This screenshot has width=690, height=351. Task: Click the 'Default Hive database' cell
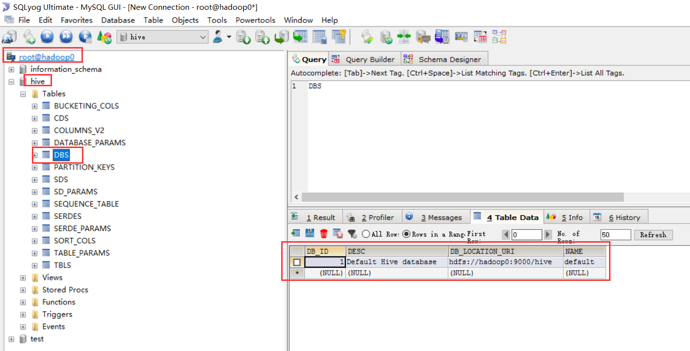[x=397, y=262]
